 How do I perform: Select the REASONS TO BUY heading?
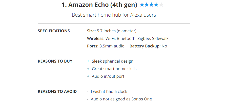(x=55, y=61)
